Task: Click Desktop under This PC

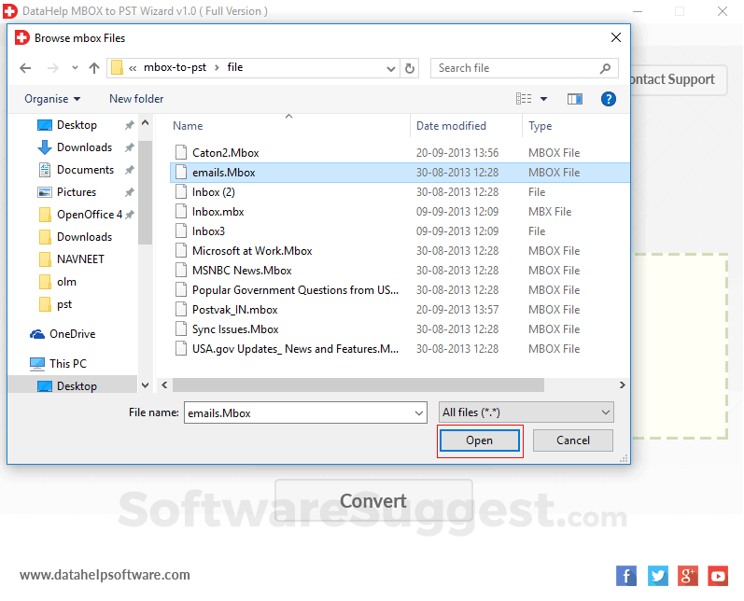Action: pos(77,386)
